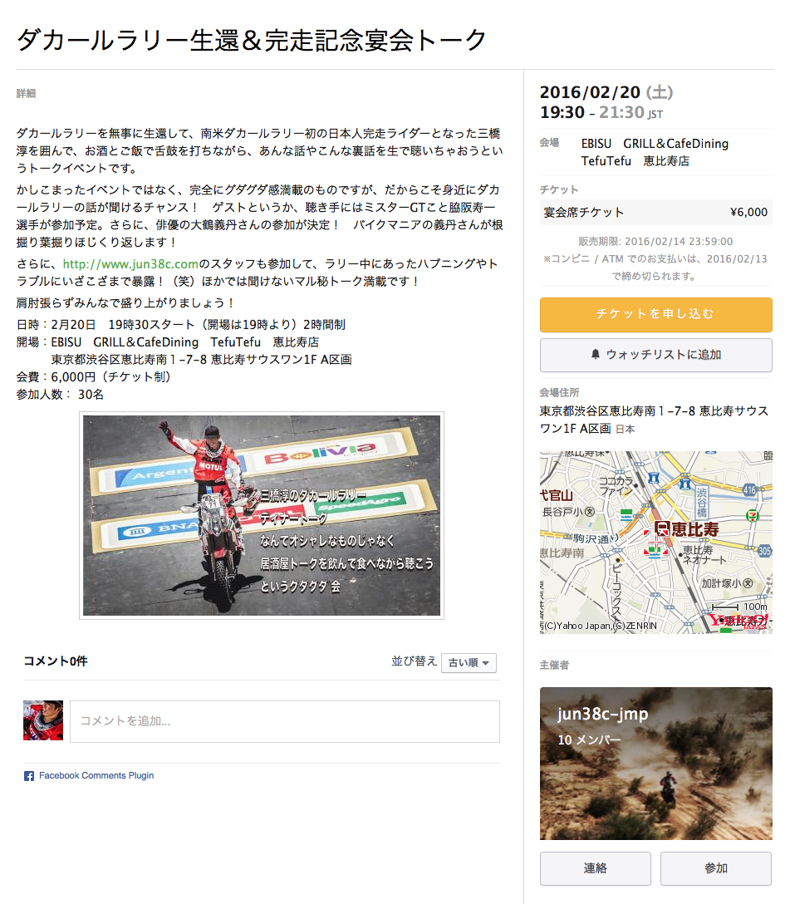Click the Yahoo Japan logo on map

click(x=738, y=621)
